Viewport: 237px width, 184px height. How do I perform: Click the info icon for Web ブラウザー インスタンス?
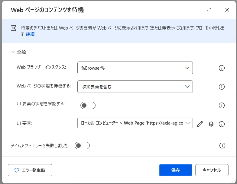222,68
